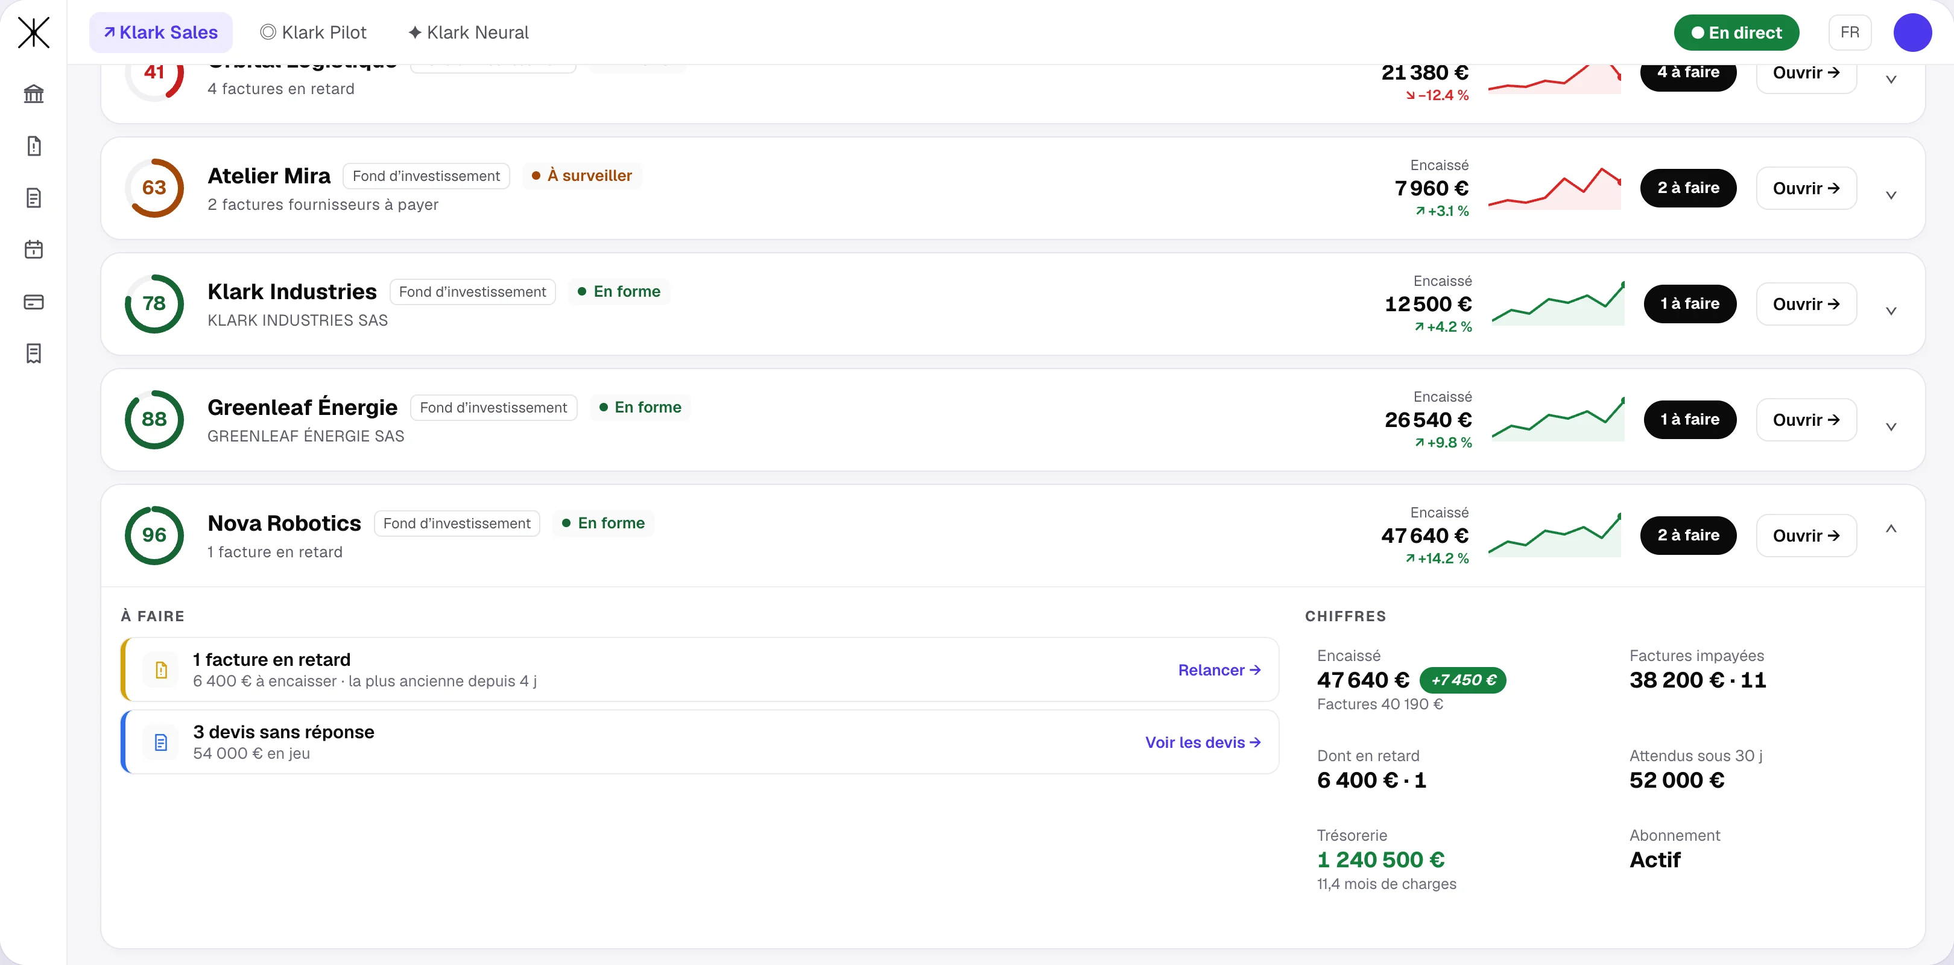Screen dimensions: 1954x965
Task: Expand the Greenleaf Énergie row chevron
Action: coord(1890,426)
